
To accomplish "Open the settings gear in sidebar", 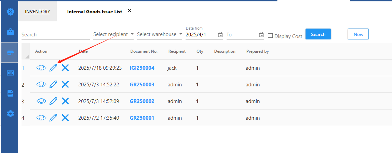I will pos(11,114).
